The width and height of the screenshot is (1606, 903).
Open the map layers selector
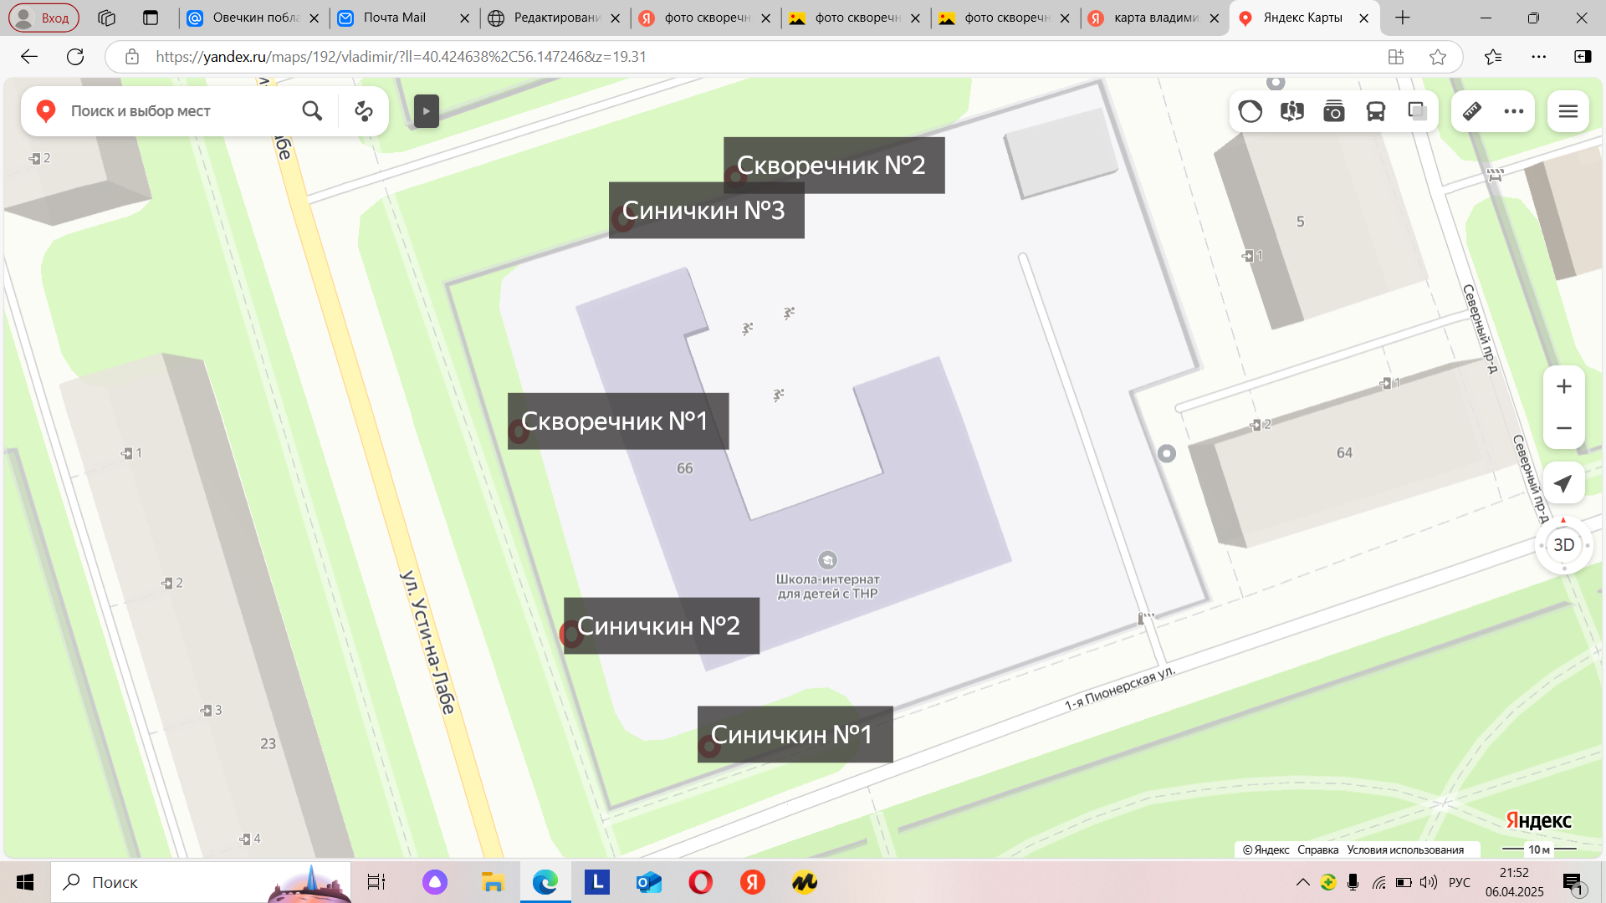1418,111
